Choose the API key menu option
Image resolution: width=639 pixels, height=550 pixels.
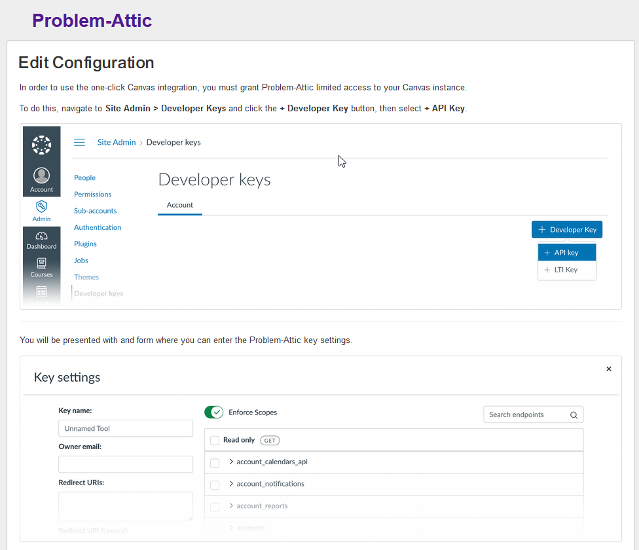click(567, 253)
